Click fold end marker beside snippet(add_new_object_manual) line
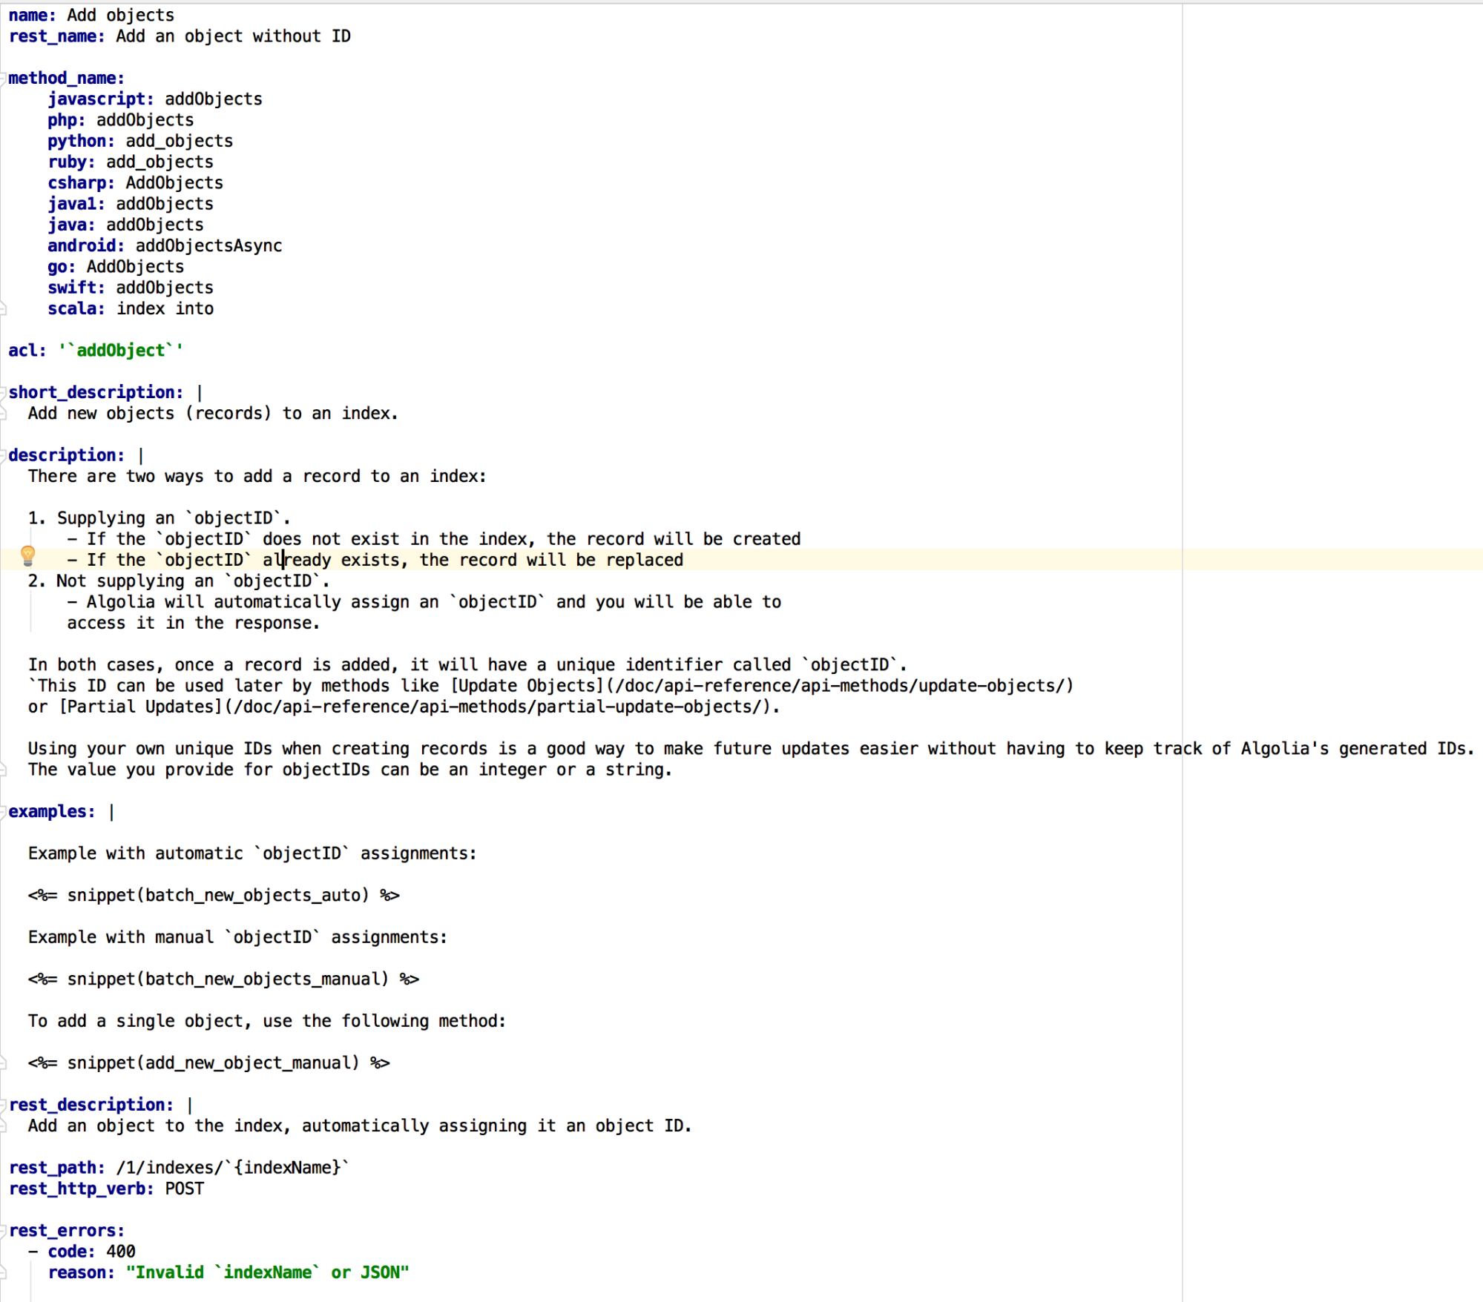This screenshot has width=1483, height=1302. coord(3,1063)
